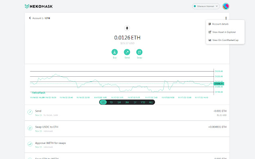Select View On CoinMarketCap option
Image resolution: width=255 pixels, height=159 pixels.
(225, 40)
